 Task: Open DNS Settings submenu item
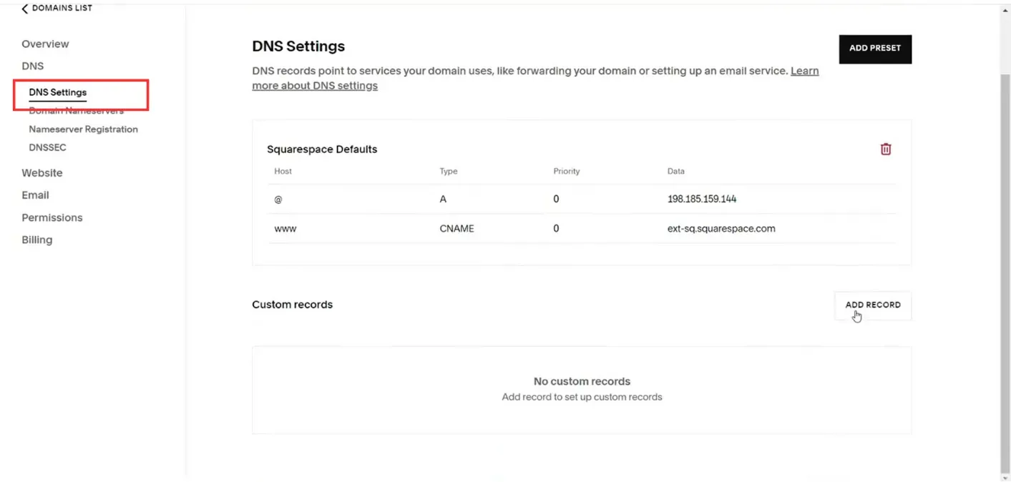point(58,92)
